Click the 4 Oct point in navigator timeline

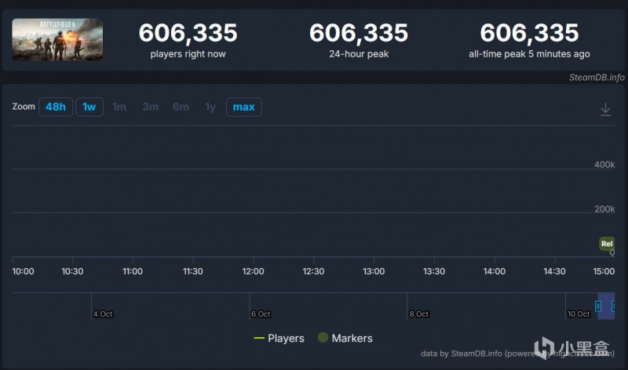point(102,314)
